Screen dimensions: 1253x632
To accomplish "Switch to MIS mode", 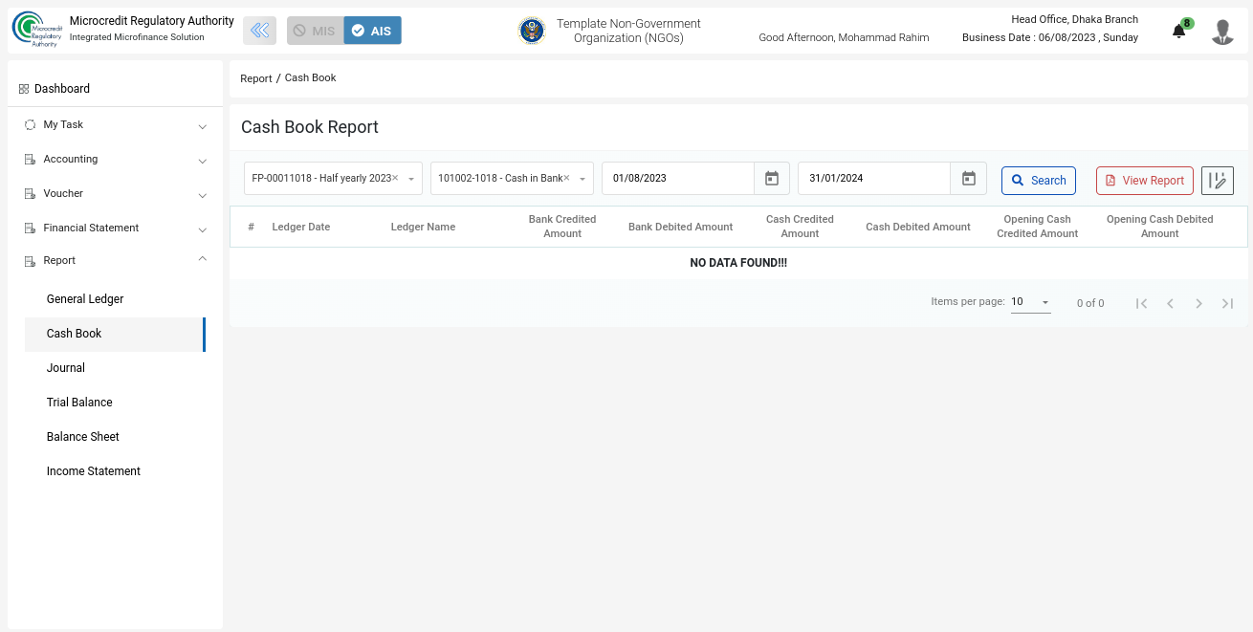I will [315, 31].
